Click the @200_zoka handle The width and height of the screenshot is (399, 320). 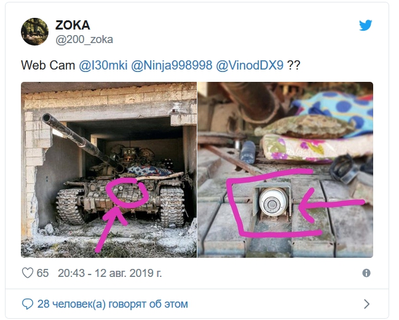84,39
